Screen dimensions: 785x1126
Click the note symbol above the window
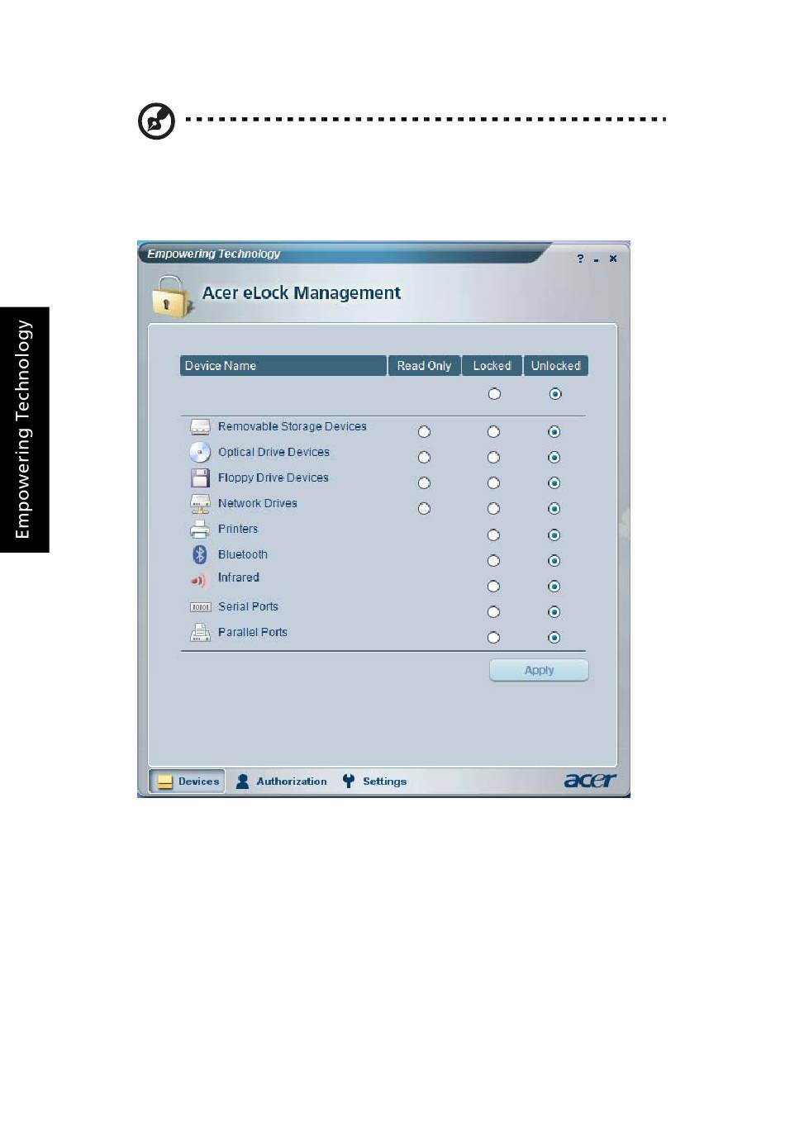pos(156,121)
